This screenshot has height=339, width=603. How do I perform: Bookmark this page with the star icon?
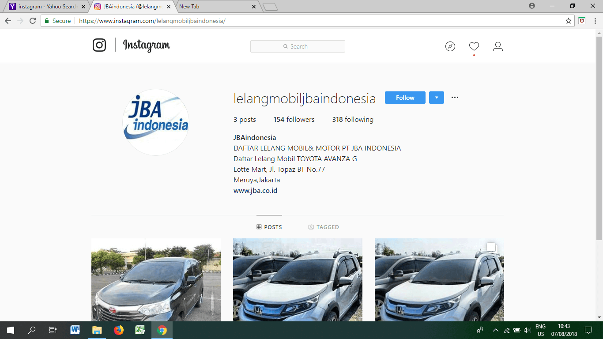point(569,21)
